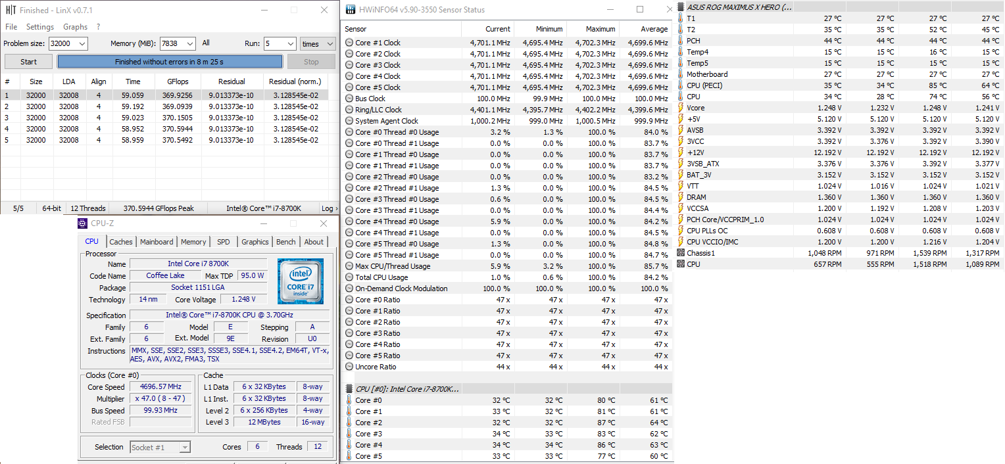Image resolution: width=1005 pixels, height=464 pixels.
Task: Open the times unit dropdown
Action: point(331,44)
